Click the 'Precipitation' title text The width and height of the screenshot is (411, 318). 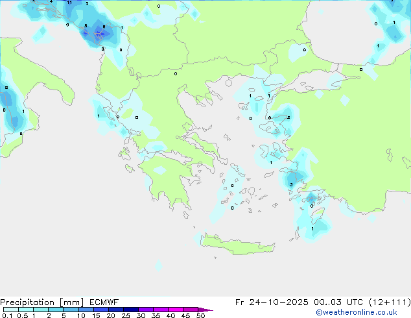27,302
